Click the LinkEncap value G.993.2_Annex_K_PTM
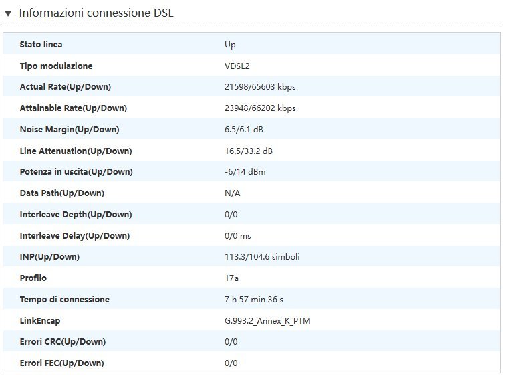The width and height of the screenshot is (510, 388). click(x=267, y=321)
